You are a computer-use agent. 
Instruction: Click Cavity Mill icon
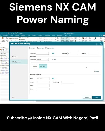pos(22,40)
